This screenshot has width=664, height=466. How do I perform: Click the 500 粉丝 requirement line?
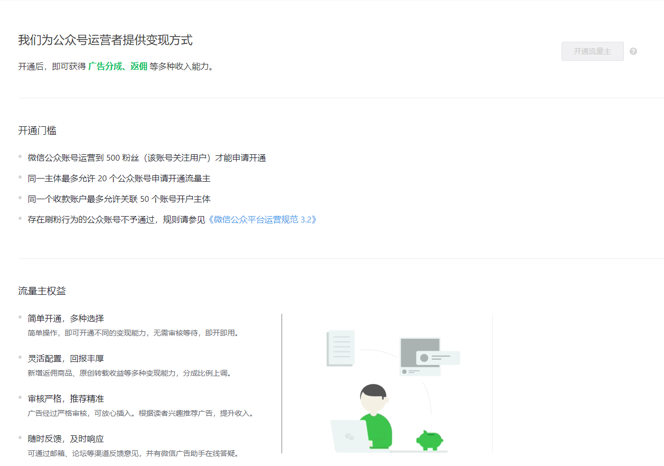click(x=146, y=158)
